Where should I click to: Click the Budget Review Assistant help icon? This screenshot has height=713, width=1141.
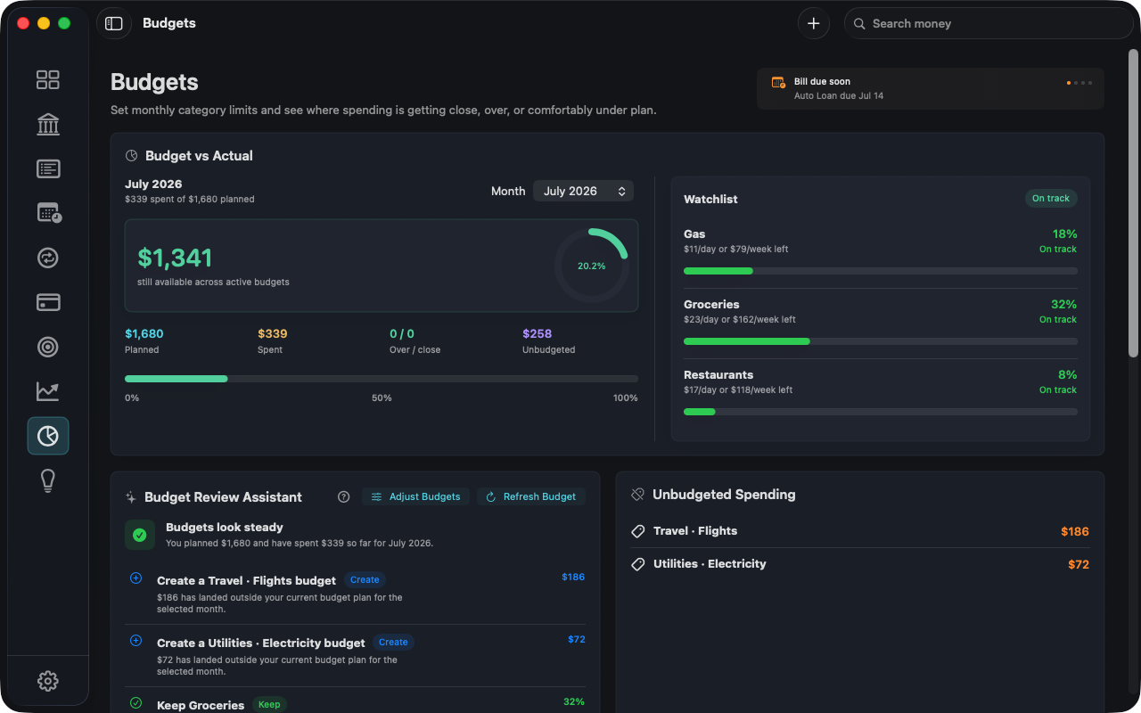pyautogui.click(x=344, y=496)
